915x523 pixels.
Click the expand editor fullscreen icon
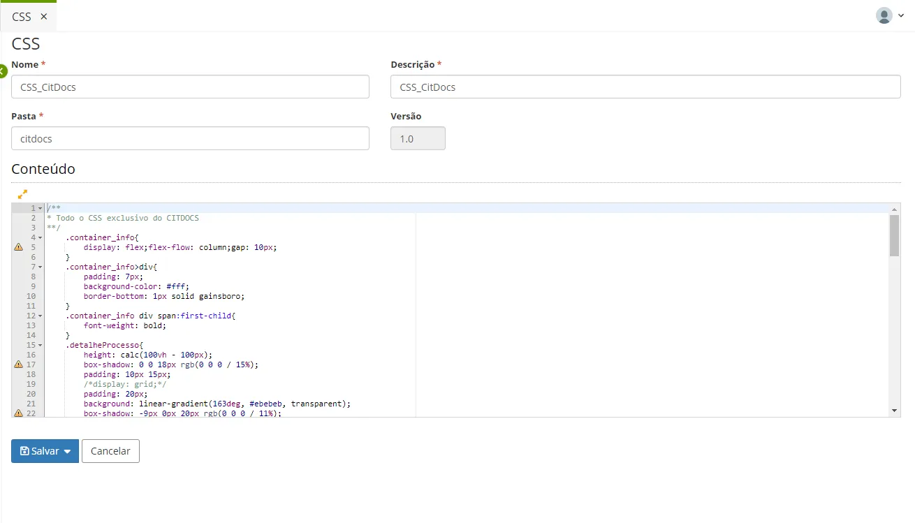pos(22,194)
